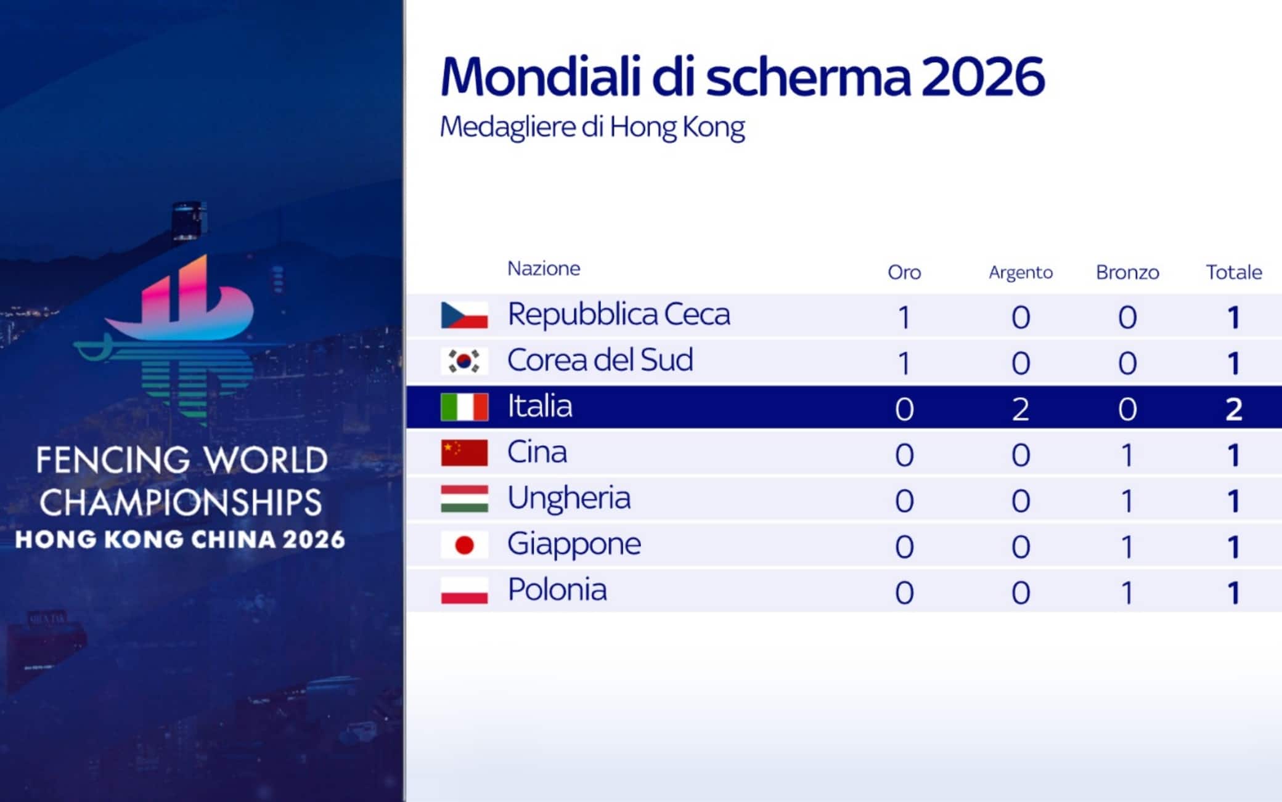The height and width of the screenshot is (802, 1282).
Task: Select the highlighted Italia row name
Action: click(540, 406)
